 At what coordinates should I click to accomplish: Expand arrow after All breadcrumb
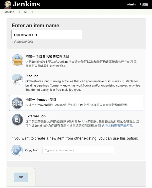pos(33,12)
